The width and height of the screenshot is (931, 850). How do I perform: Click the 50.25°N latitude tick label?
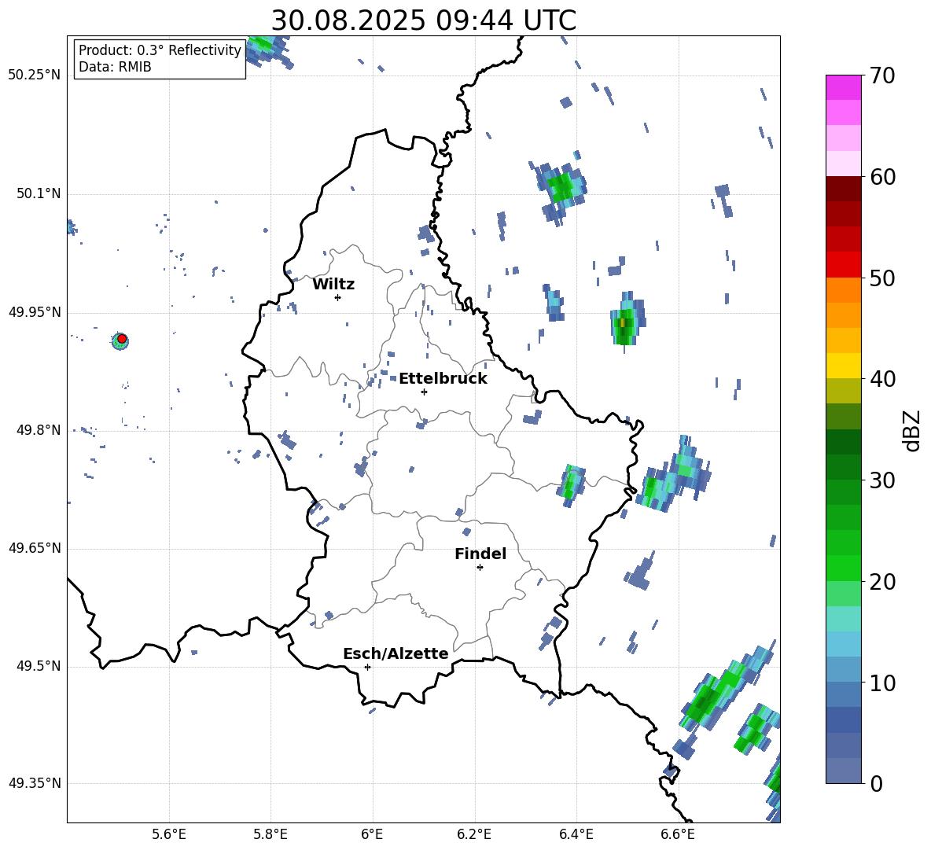[35, 75]
